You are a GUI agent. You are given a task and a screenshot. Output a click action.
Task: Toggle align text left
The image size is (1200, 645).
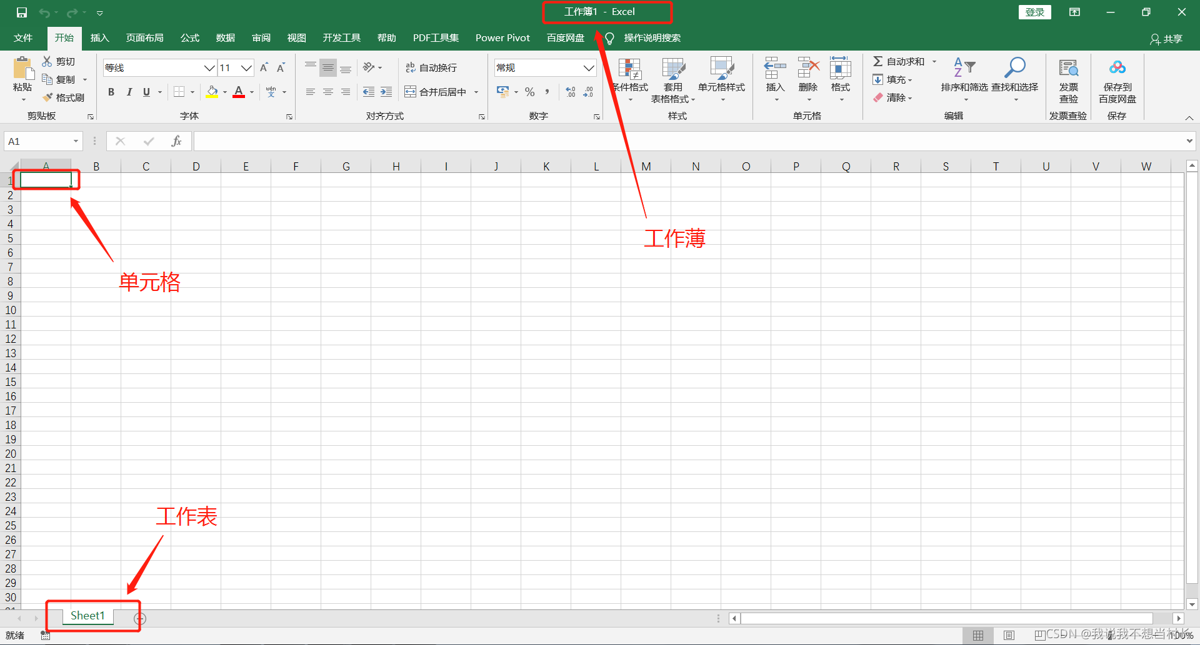[x=311, y=92]
